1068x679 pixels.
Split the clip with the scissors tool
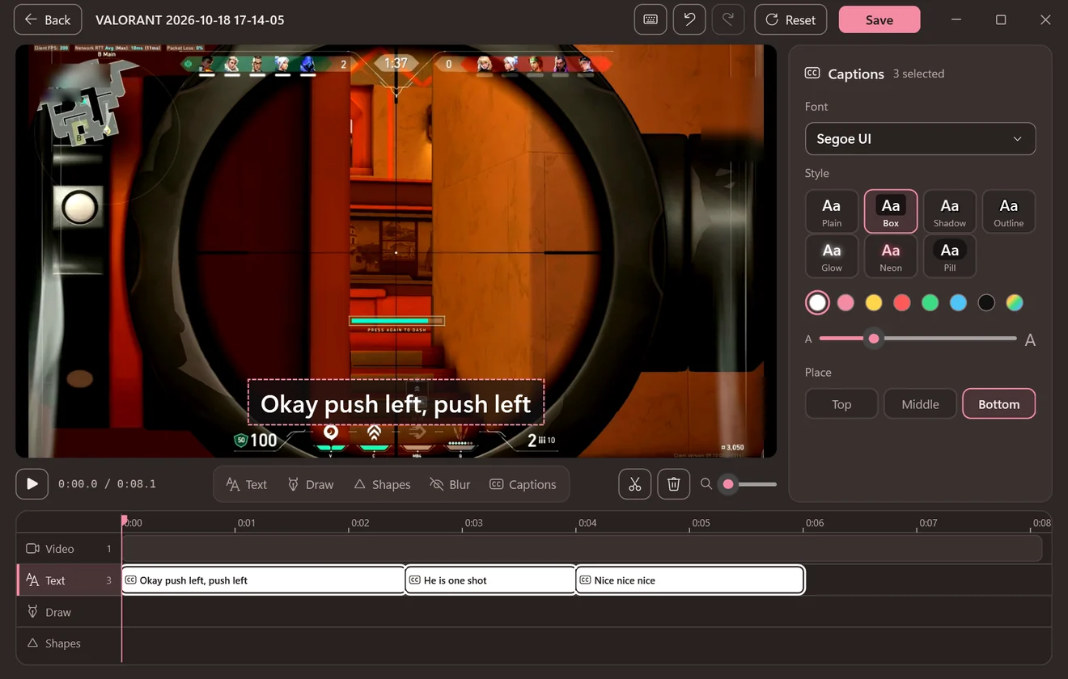pyautogui.click(x=634, y=484)
